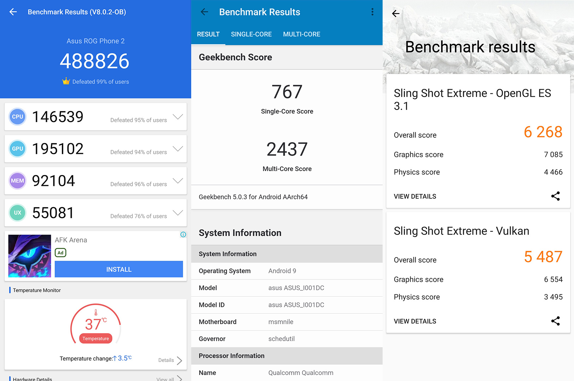Click the Name Qualcomm Qualcomm row

287,373
